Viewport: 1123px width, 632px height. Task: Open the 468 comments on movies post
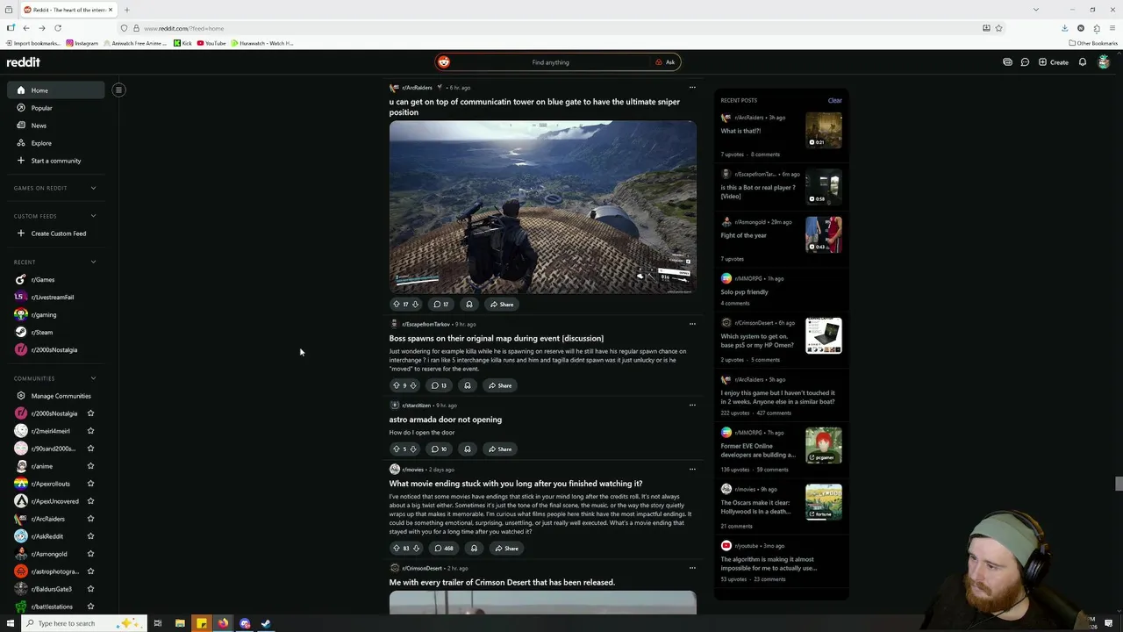[444, 549]
